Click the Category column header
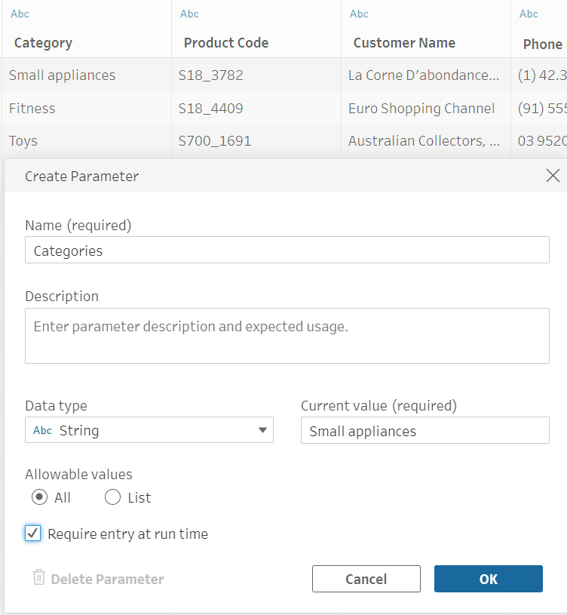The image size is (567, 615). (43, 43)
